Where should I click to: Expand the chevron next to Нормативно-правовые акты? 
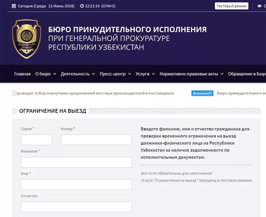222,74
